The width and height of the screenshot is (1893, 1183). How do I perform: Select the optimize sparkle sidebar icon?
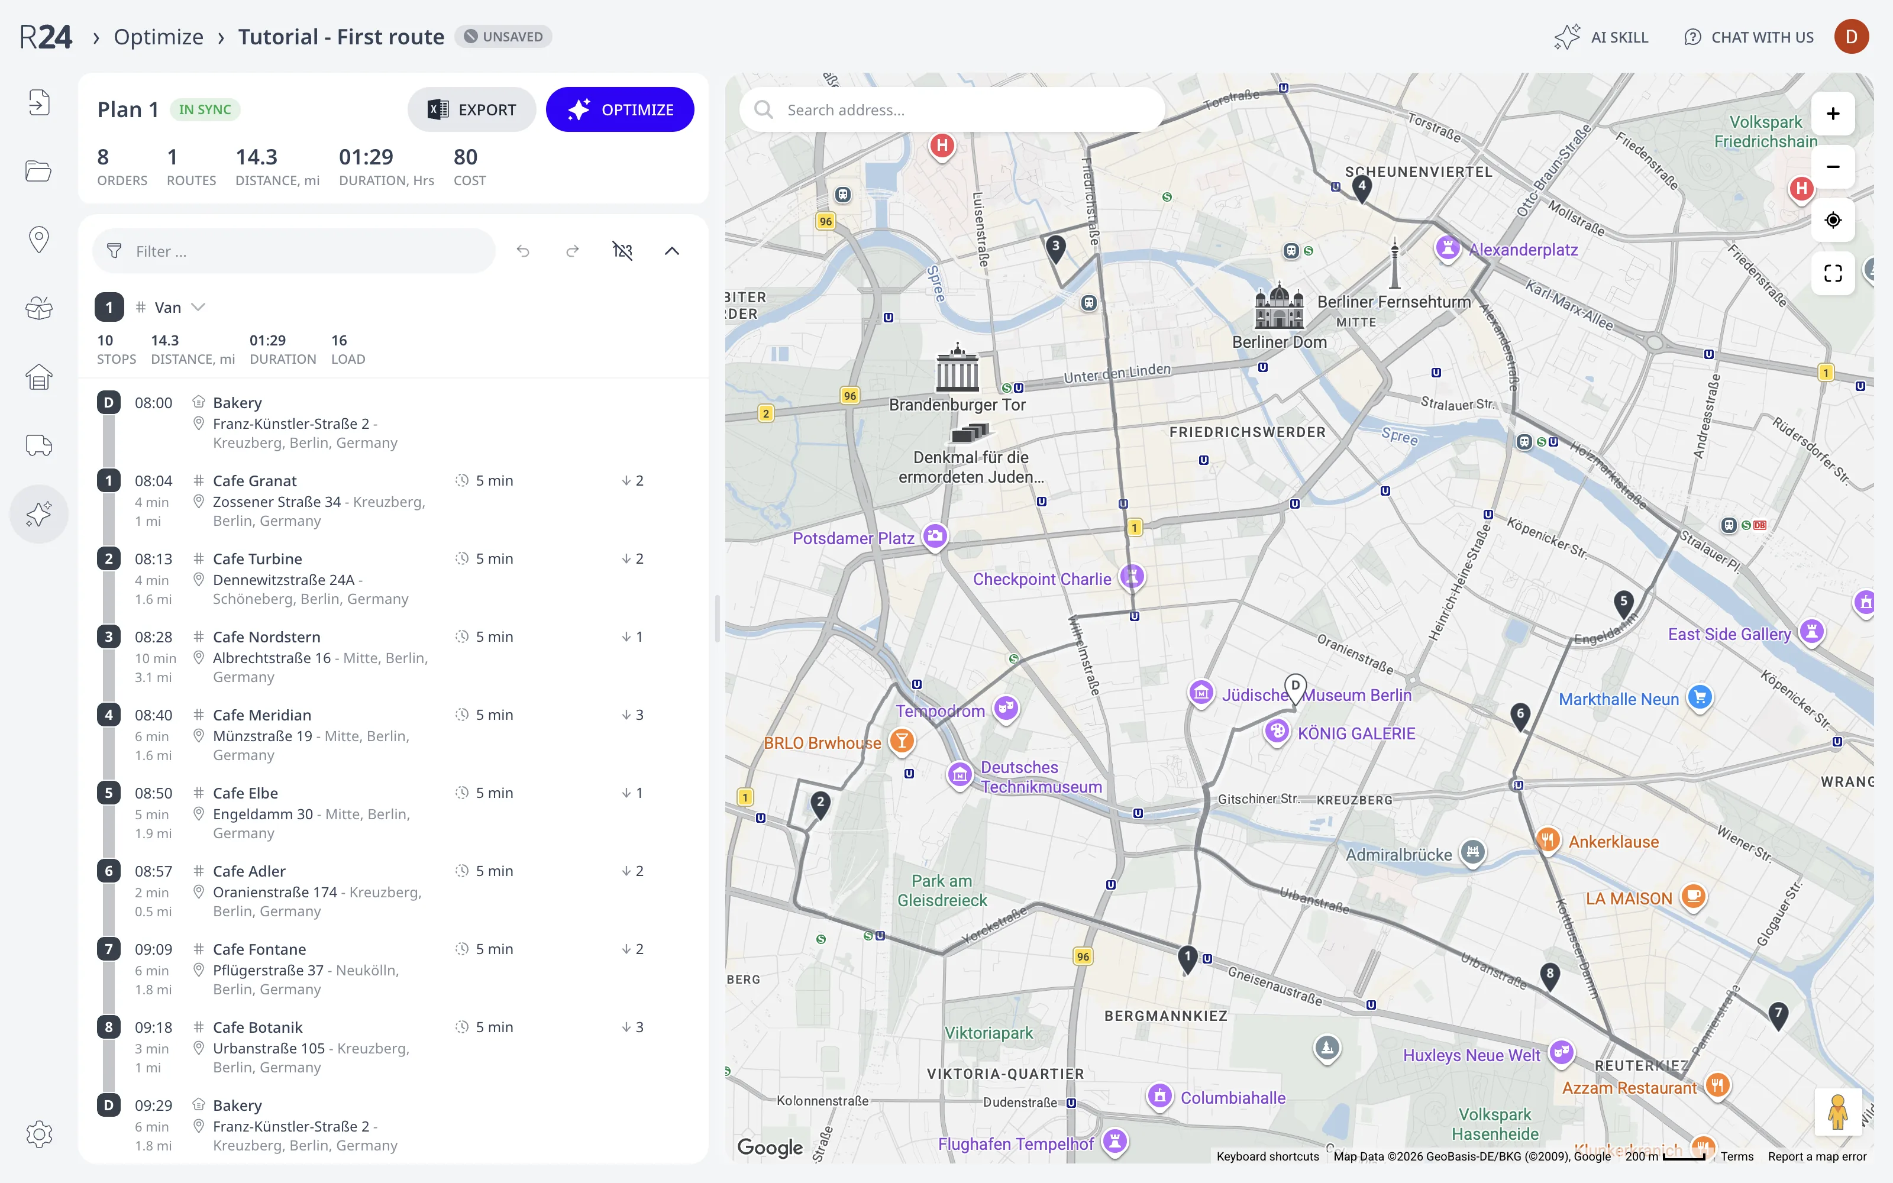38,514
